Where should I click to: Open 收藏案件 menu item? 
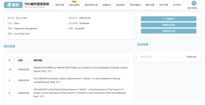tap(107, 5)
